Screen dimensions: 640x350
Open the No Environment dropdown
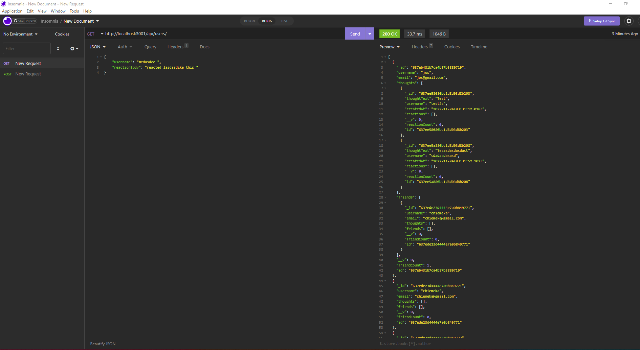tap(20, 34)
